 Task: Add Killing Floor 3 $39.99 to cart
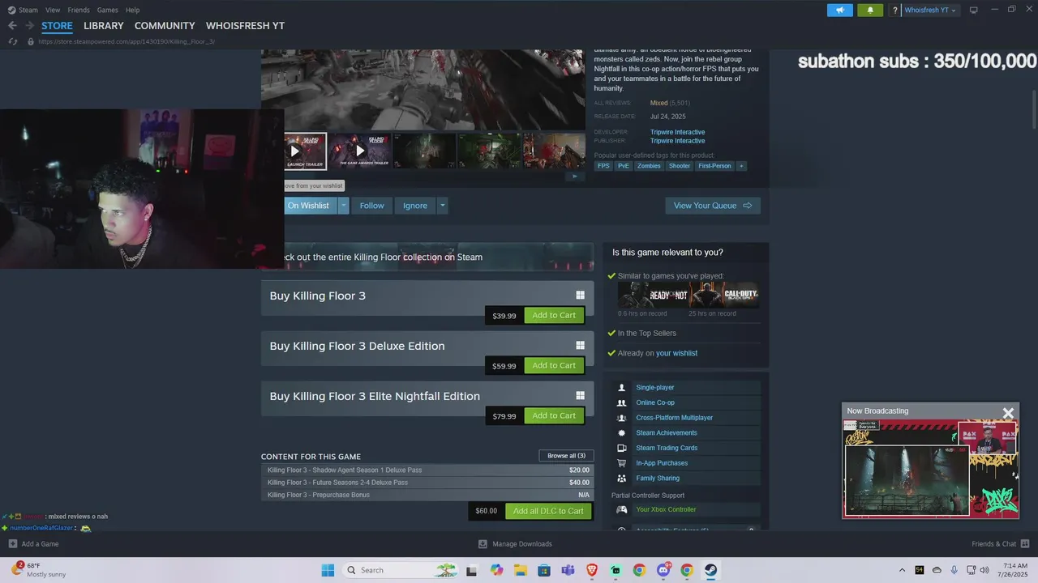(554, 315)
